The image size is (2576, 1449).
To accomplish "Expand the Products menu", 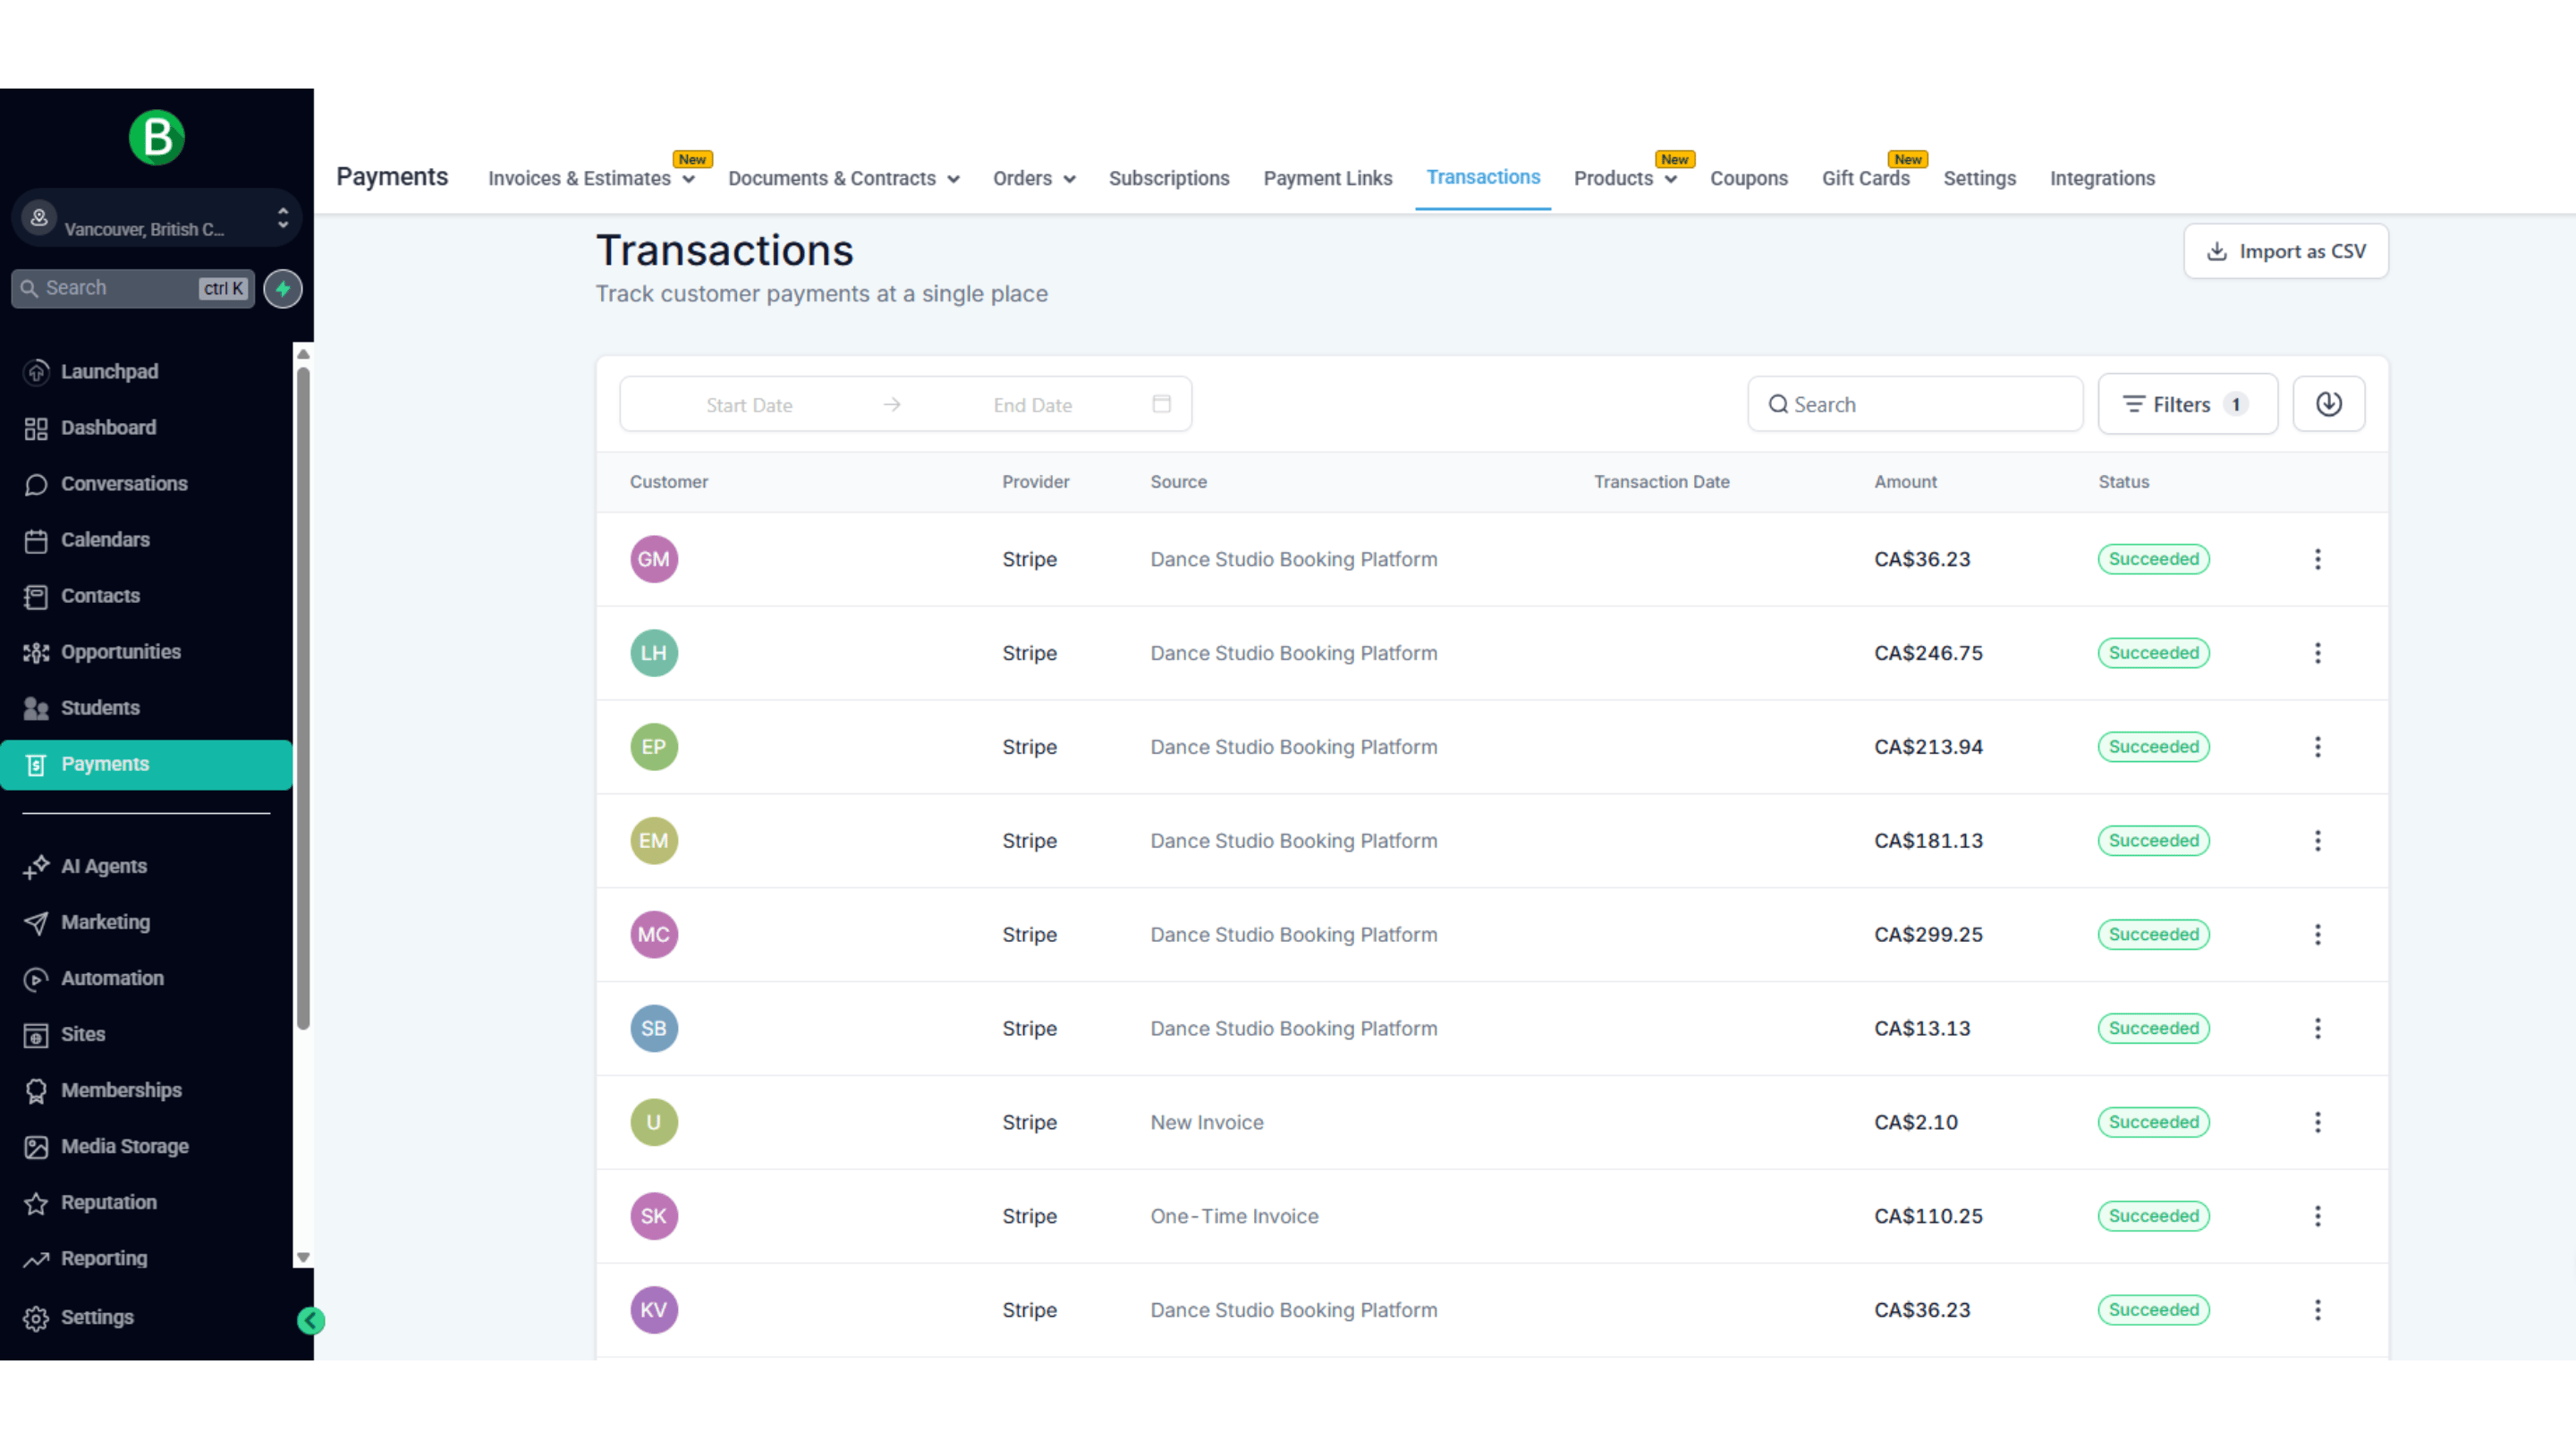I will point(1624,178).
